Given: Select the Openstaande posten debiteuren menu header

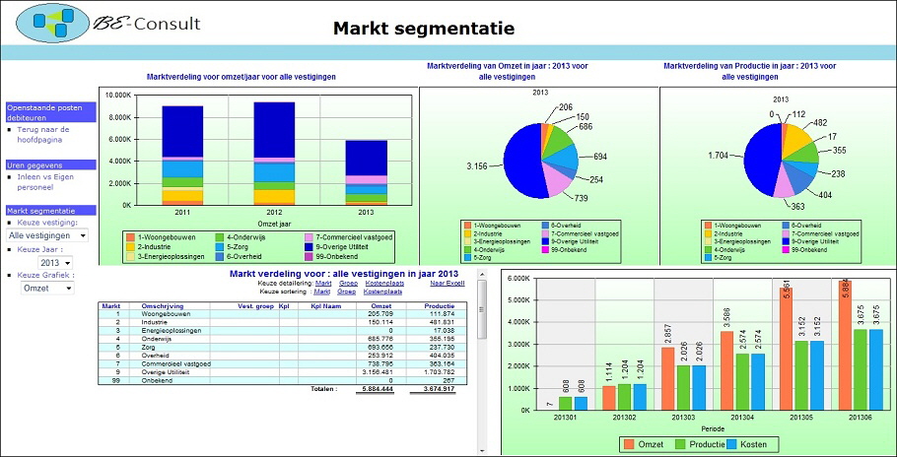Looking at the screenshot, I should coord(49,110).
